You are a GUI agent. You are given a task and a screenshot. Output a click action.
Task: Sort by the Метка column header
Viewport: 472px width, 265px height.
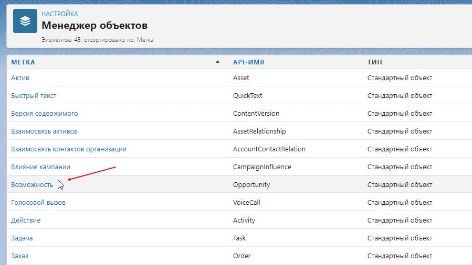[23, 62]
